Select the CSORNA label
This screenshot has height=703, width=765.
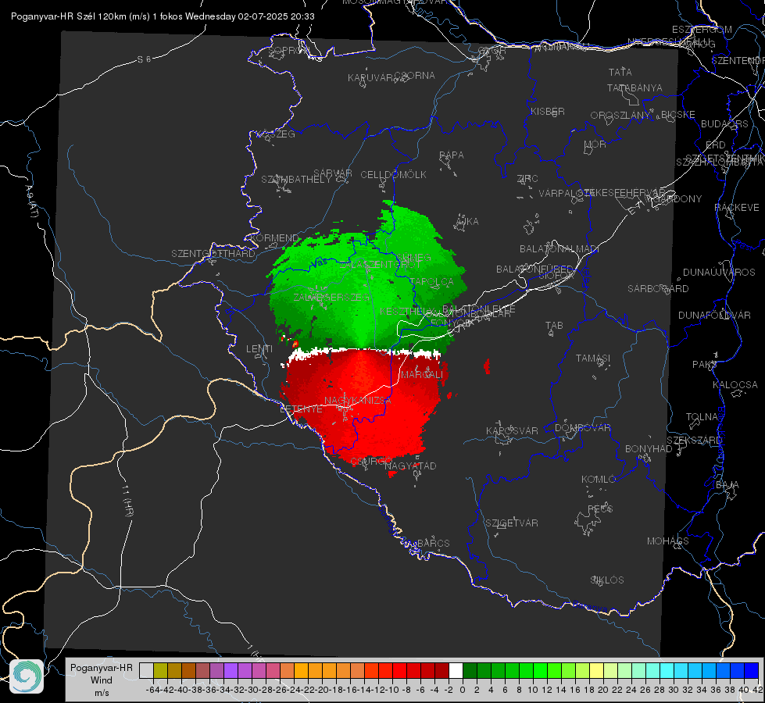coord(414,76)
